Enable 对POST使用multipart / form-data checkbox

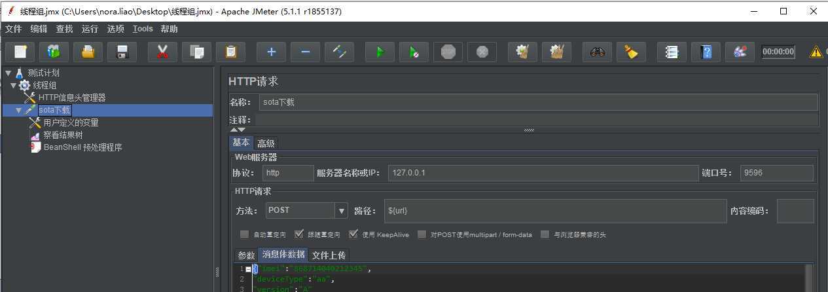click(x=422, y=234)
